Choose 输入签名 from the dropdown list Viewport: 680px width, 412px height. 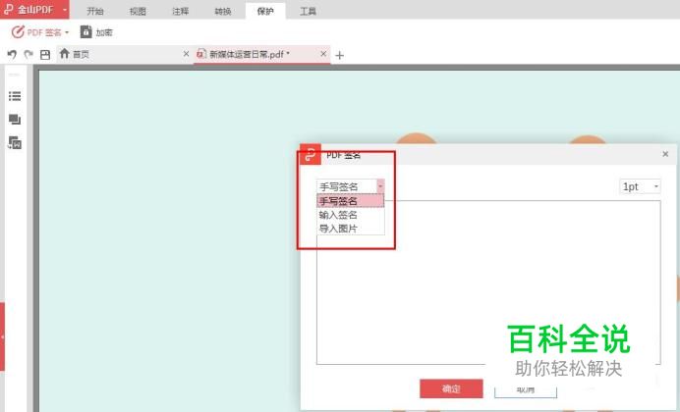pos(351,215)
